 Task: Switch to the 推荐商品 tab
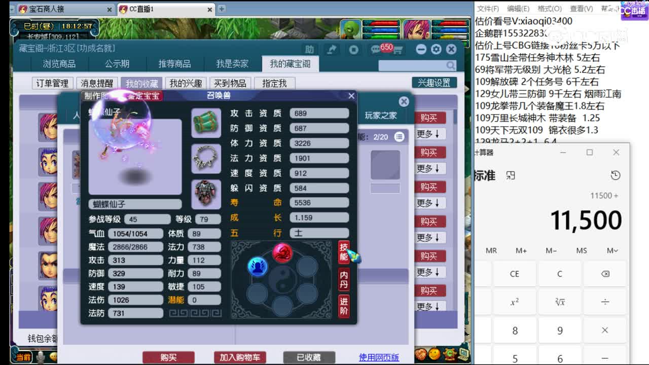175,64
